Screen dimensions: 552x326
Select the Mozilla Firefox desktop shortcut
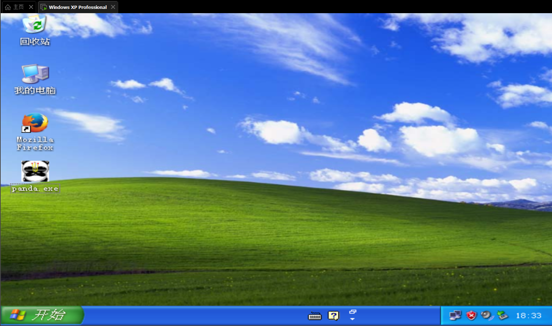[x=35, y=123]
